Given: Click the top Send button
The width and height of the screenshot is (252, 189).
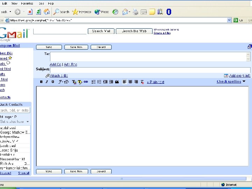Looking at the screenshot, I should coord(49,47).
